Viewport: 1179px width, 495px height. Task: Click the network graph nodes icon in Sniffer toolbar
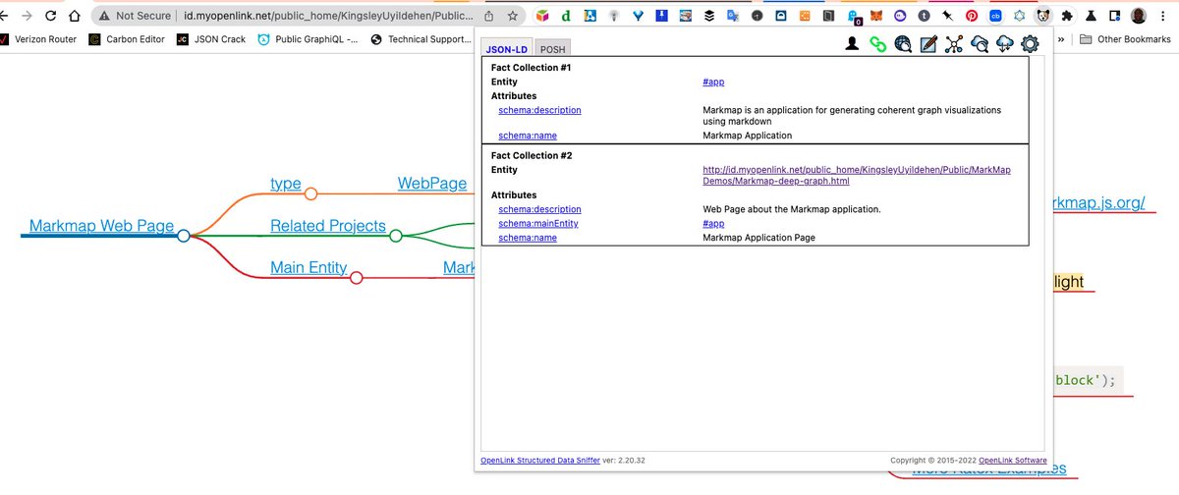pyautogui.click(x=954, y=43)
